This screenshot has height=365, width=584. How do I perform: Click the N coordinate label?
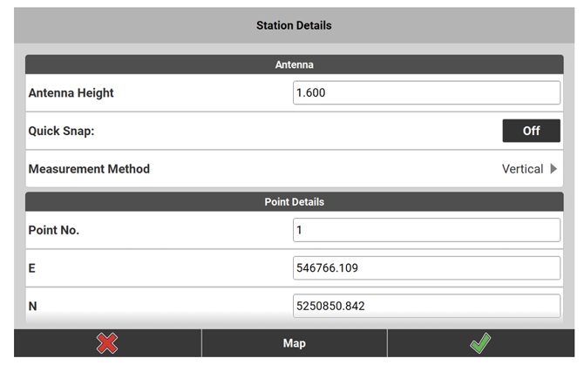coord(33,307)
